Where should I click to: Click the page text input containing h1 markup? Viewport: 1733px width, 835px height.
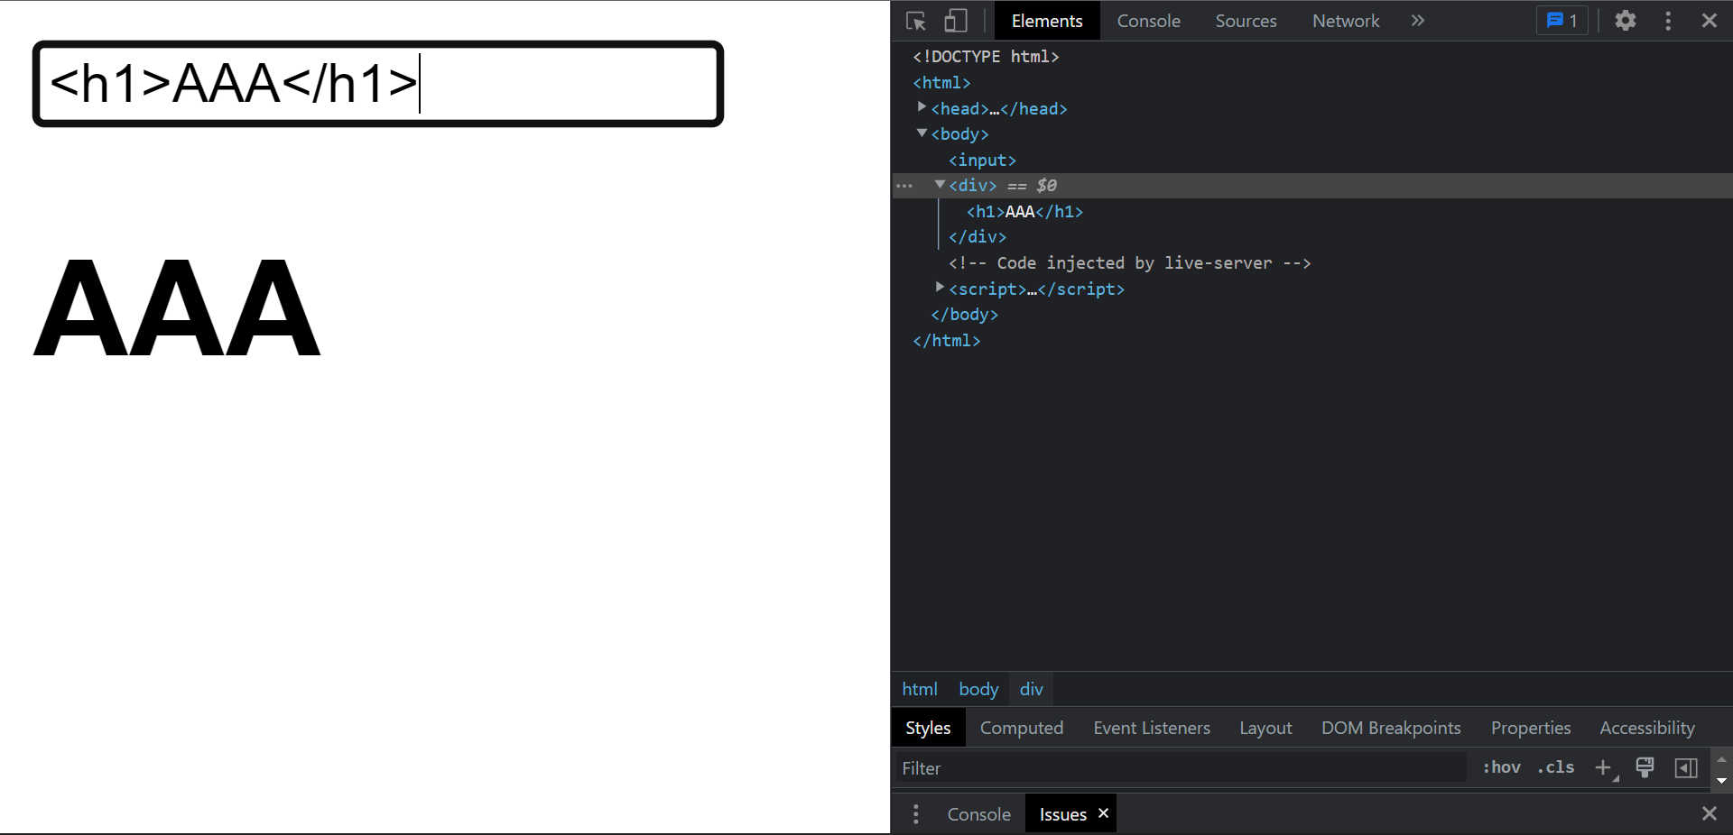(x=378, y=84)
